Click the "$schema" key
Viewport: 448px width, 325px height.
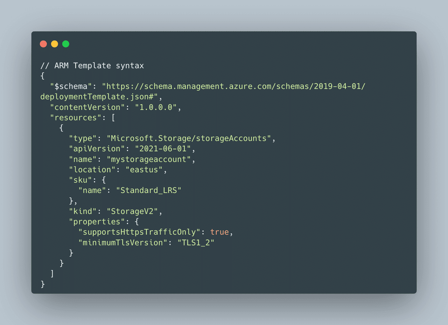(x=71, y=86)
